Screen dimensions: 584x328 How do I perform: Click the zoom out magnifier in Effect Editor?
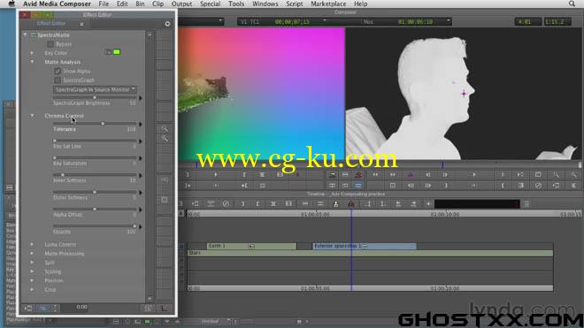pos(165,139)
